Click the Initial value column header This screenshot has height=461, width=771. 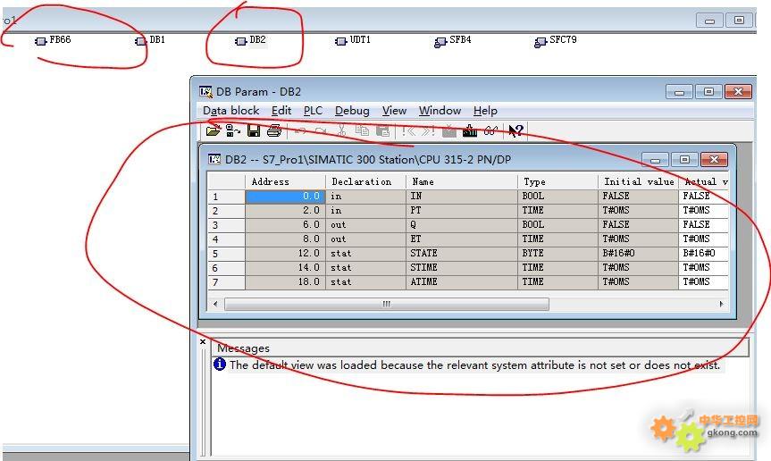coord(638,182)
